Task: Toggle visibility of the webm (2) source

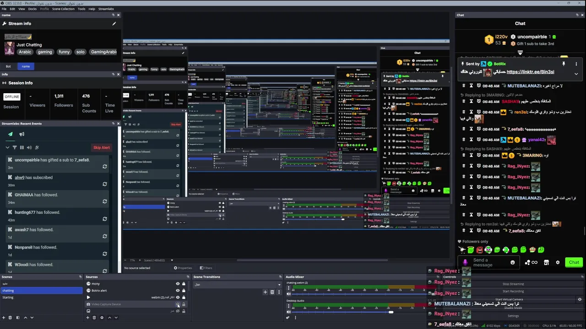Action: (x=178, y=297)
